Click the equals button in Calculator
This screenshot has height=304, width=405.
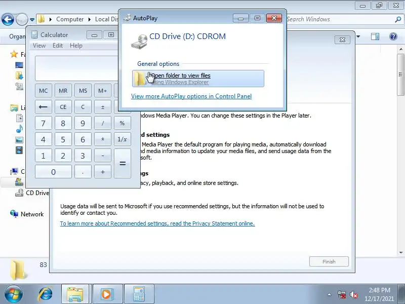coord(123,163)
